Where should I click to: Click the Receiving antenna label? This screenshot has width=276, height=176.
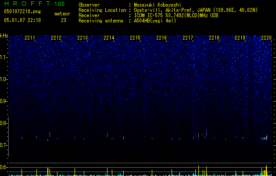click(101, 21)
